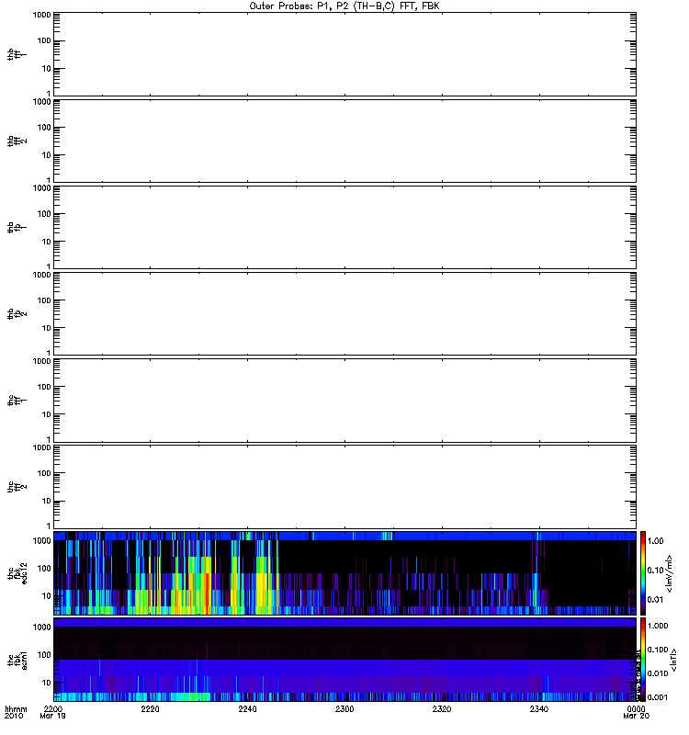This screenshot has width=689, height=735.
Task: Click the 2220 time axis label
Action: pos(150,709)
